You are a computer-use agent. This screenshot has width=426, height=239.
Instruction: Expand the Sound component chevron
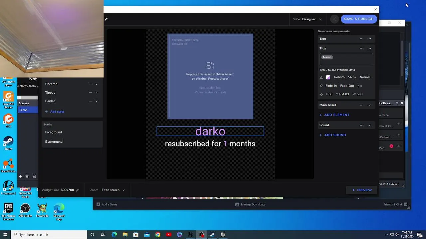coord(370,125)
